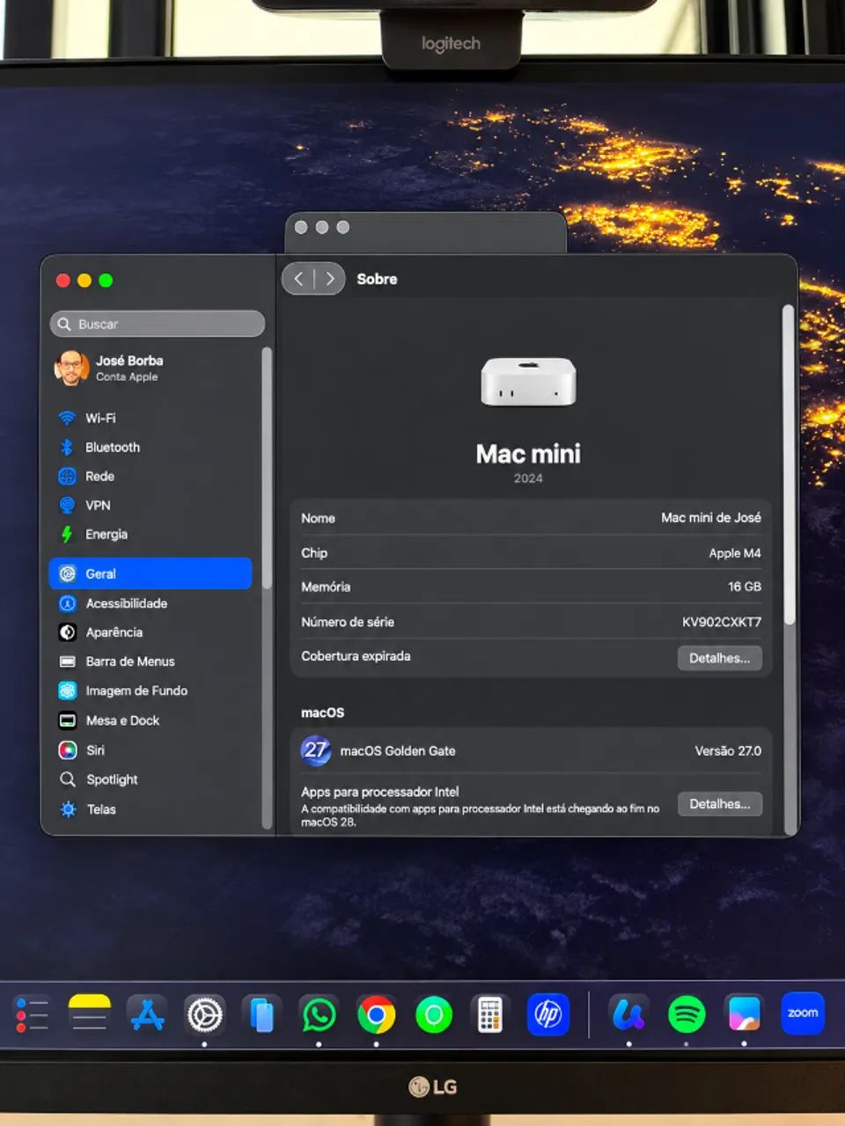The width and height of the screenshot is (845, 1126).
Task: Click the name Mac mini de José
Action: point(711,518)
